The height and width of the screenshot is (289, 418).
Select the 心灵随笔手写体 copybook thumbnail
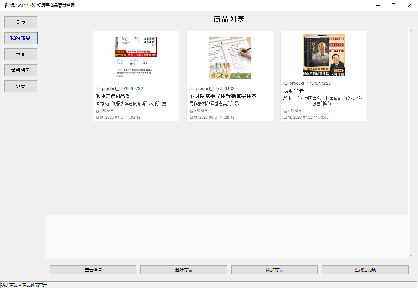(230, 58)
